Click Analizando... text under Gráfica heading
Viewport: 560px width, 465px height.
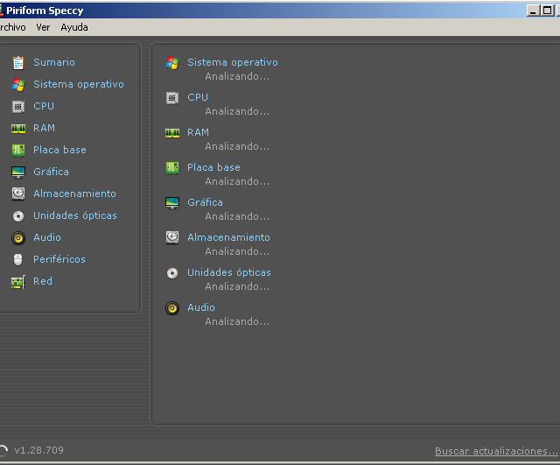[237, 216]
